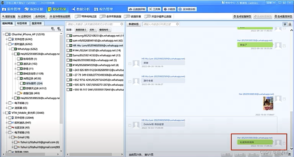Click 区块链地址挖掘 button
The width and height of the screenshot is (294, 157).
(60, 17)
